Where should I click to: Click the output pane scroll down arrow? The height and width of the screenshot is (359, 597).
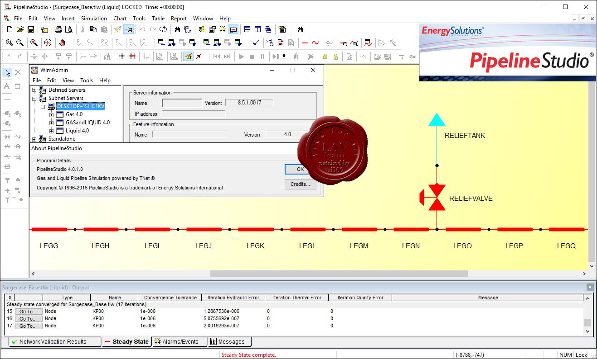coord(587,331)
